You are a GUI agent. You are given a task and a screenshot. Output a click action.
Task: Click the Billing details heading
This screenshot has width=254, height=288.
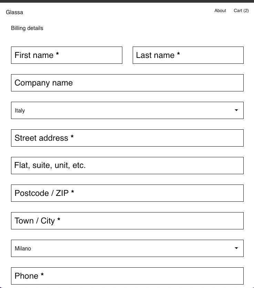click(27, 28)
